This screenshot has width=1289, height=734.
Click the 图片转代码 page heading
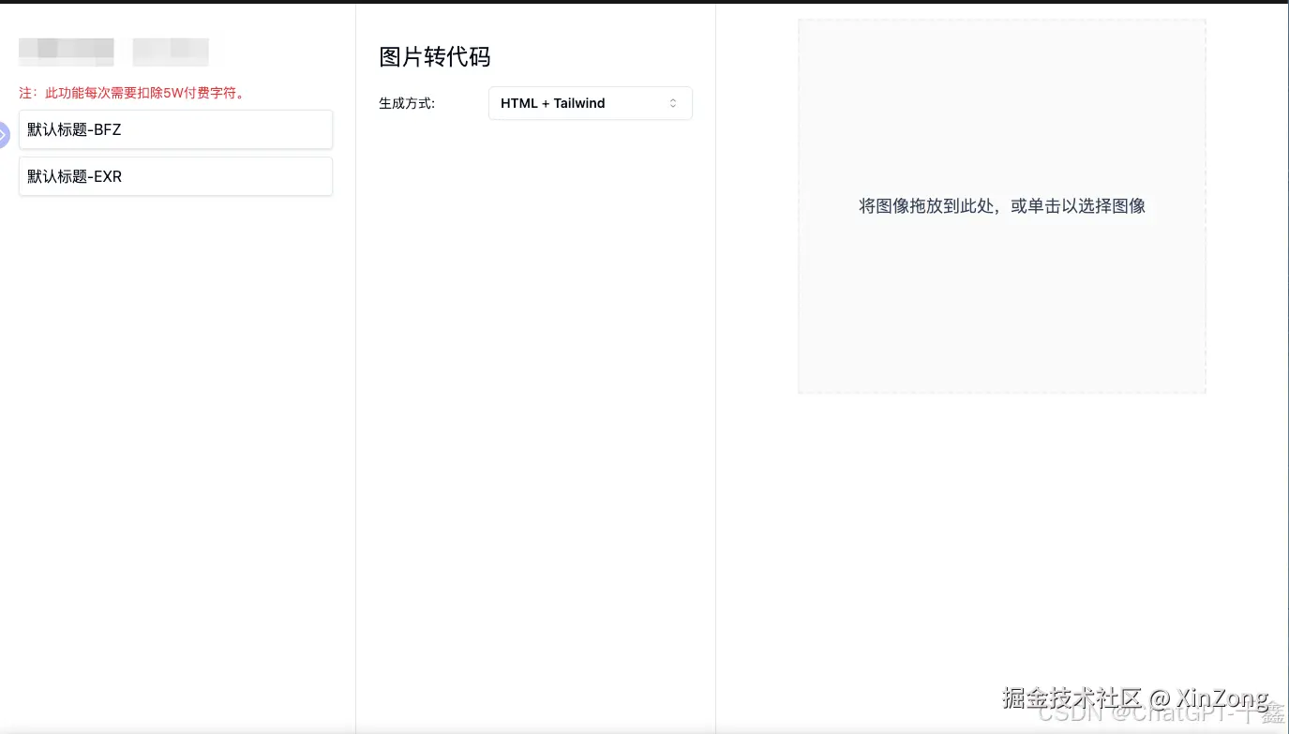pyautogui.click(x=434, y=57)
